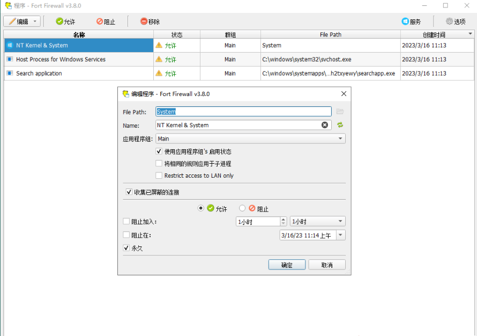Enable 将相同的规则应用于子进程 checkbox

[x=159, y=163]
